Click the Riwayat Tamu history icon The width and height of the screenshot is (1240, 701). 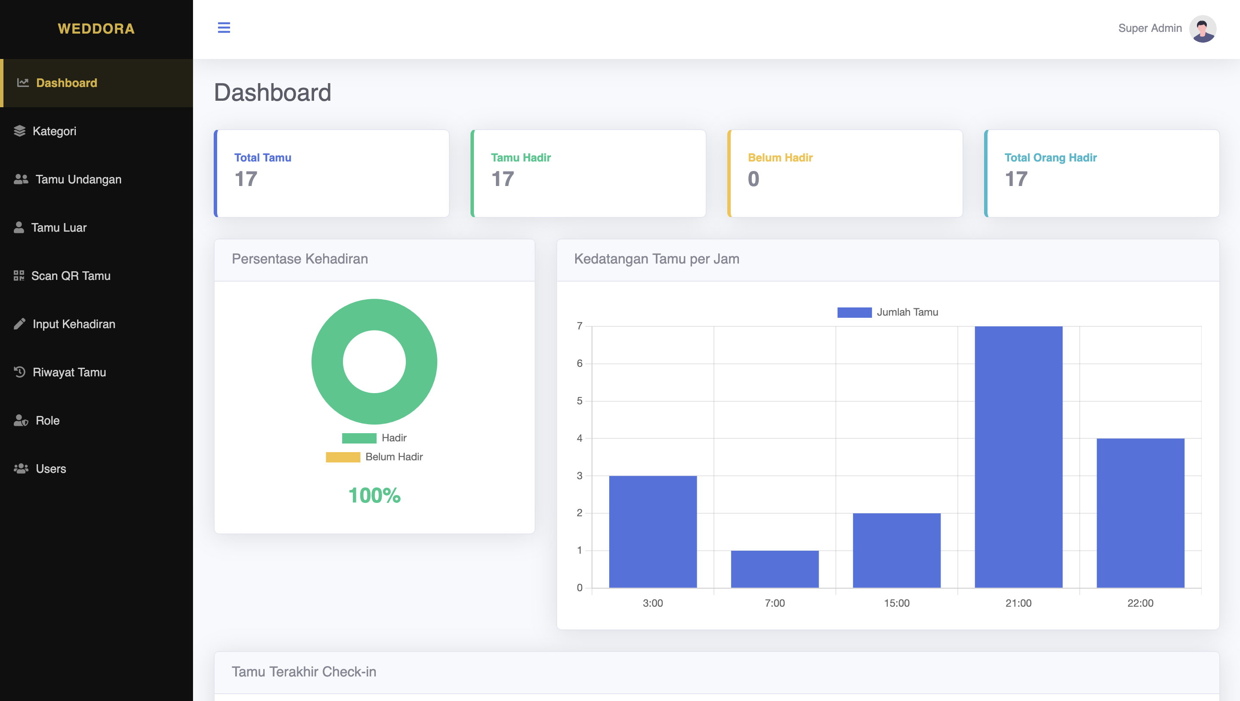click(x=19, y=372)
